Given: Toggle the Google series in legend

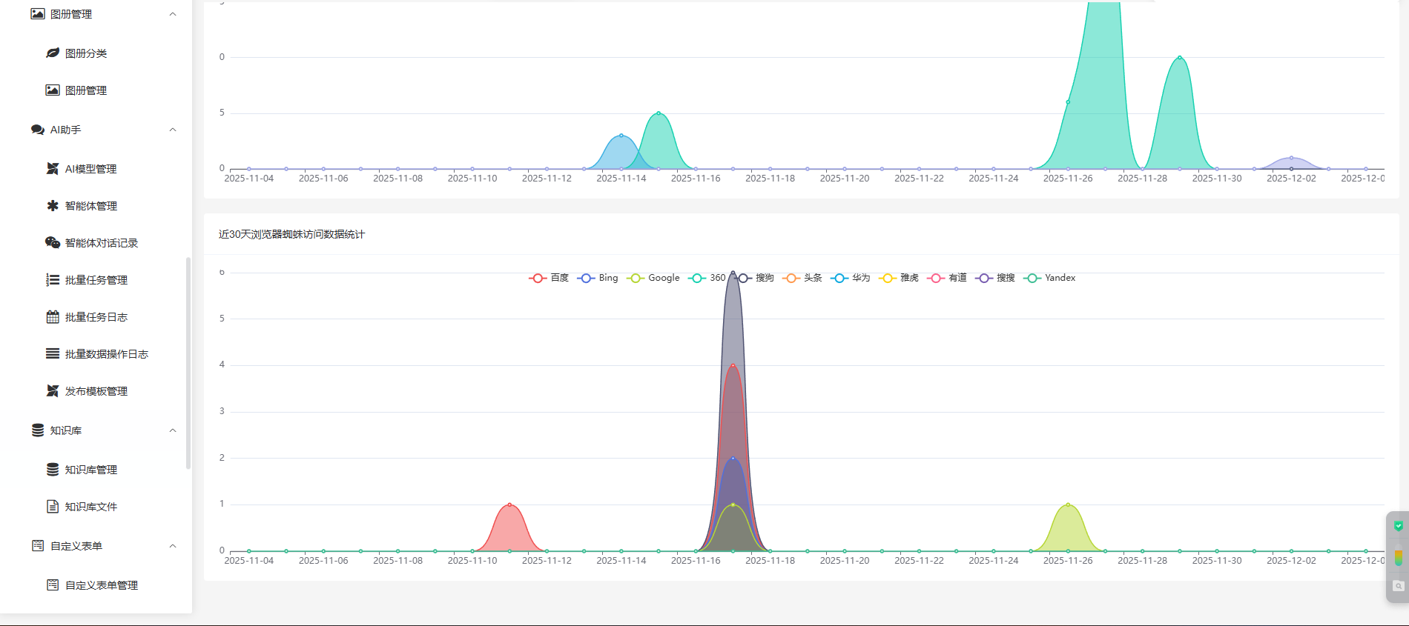Looking at the screenshot, I should (653, 278).
